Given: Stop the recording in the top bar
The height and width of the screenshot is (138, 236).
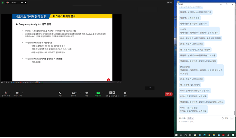Looking at the screenshot, I should point(26,3).
